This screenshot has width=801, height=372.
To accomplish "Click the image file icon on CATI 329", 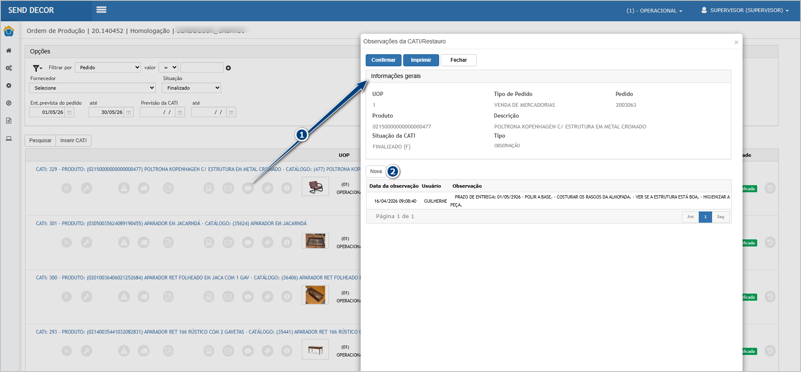I will (x=209, y=189).
